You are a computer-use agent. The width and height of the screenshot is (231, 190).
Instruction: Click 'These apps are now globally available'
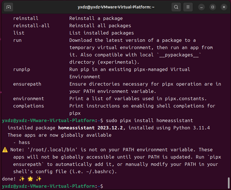[60, 135]
